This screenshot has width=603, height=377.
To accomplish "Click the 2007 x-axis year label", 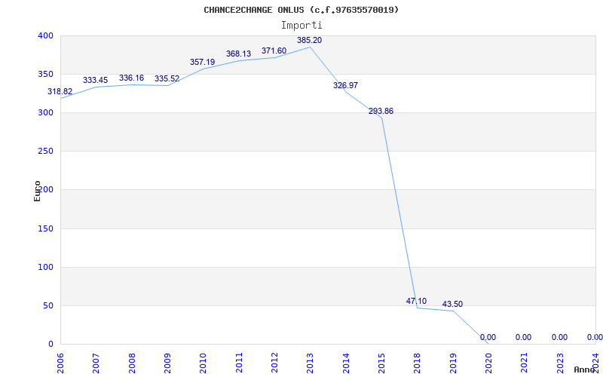I will tap(96, 363).
